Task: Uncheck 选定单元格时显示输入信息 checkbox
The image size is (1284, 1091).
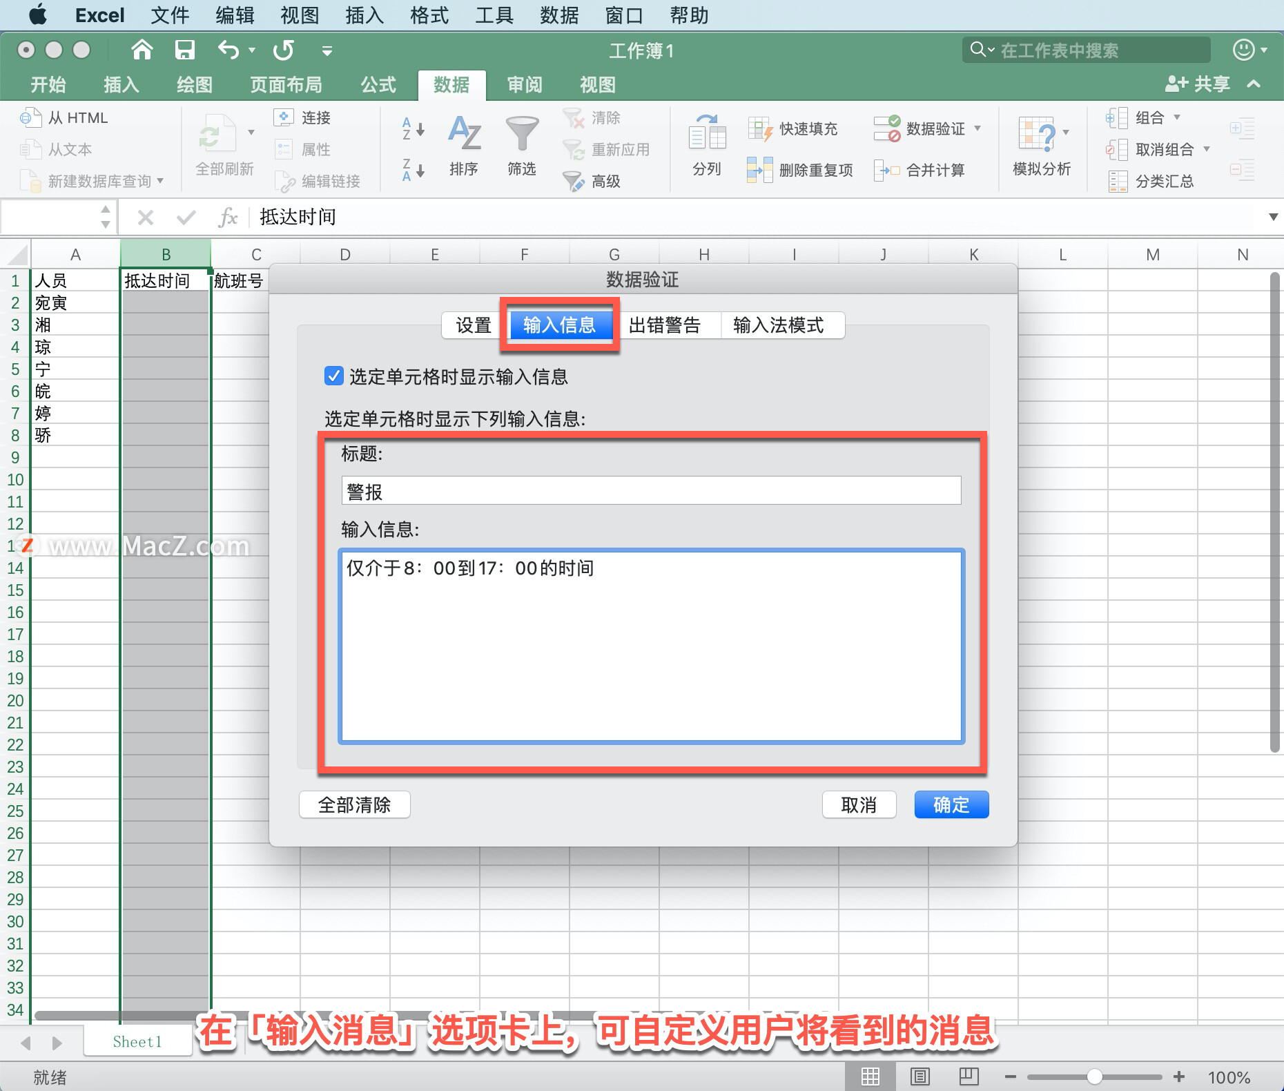Action: (x=333, y=376)
